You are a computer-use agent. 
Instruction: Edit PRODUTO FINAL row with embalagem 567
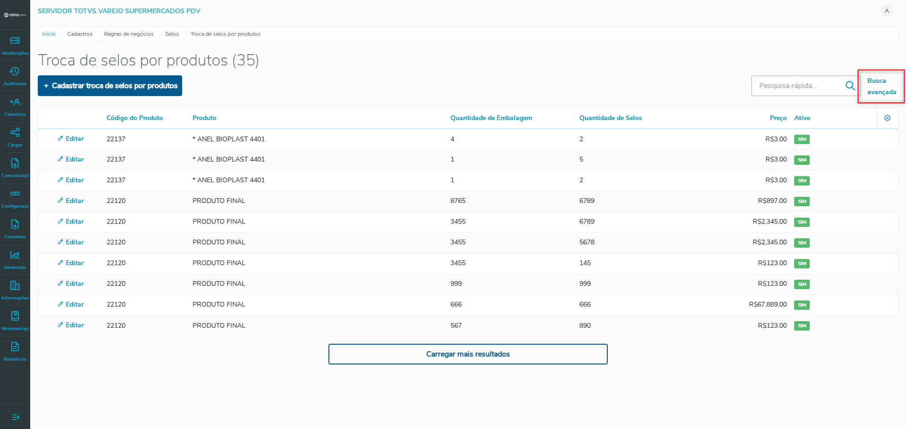71,325
